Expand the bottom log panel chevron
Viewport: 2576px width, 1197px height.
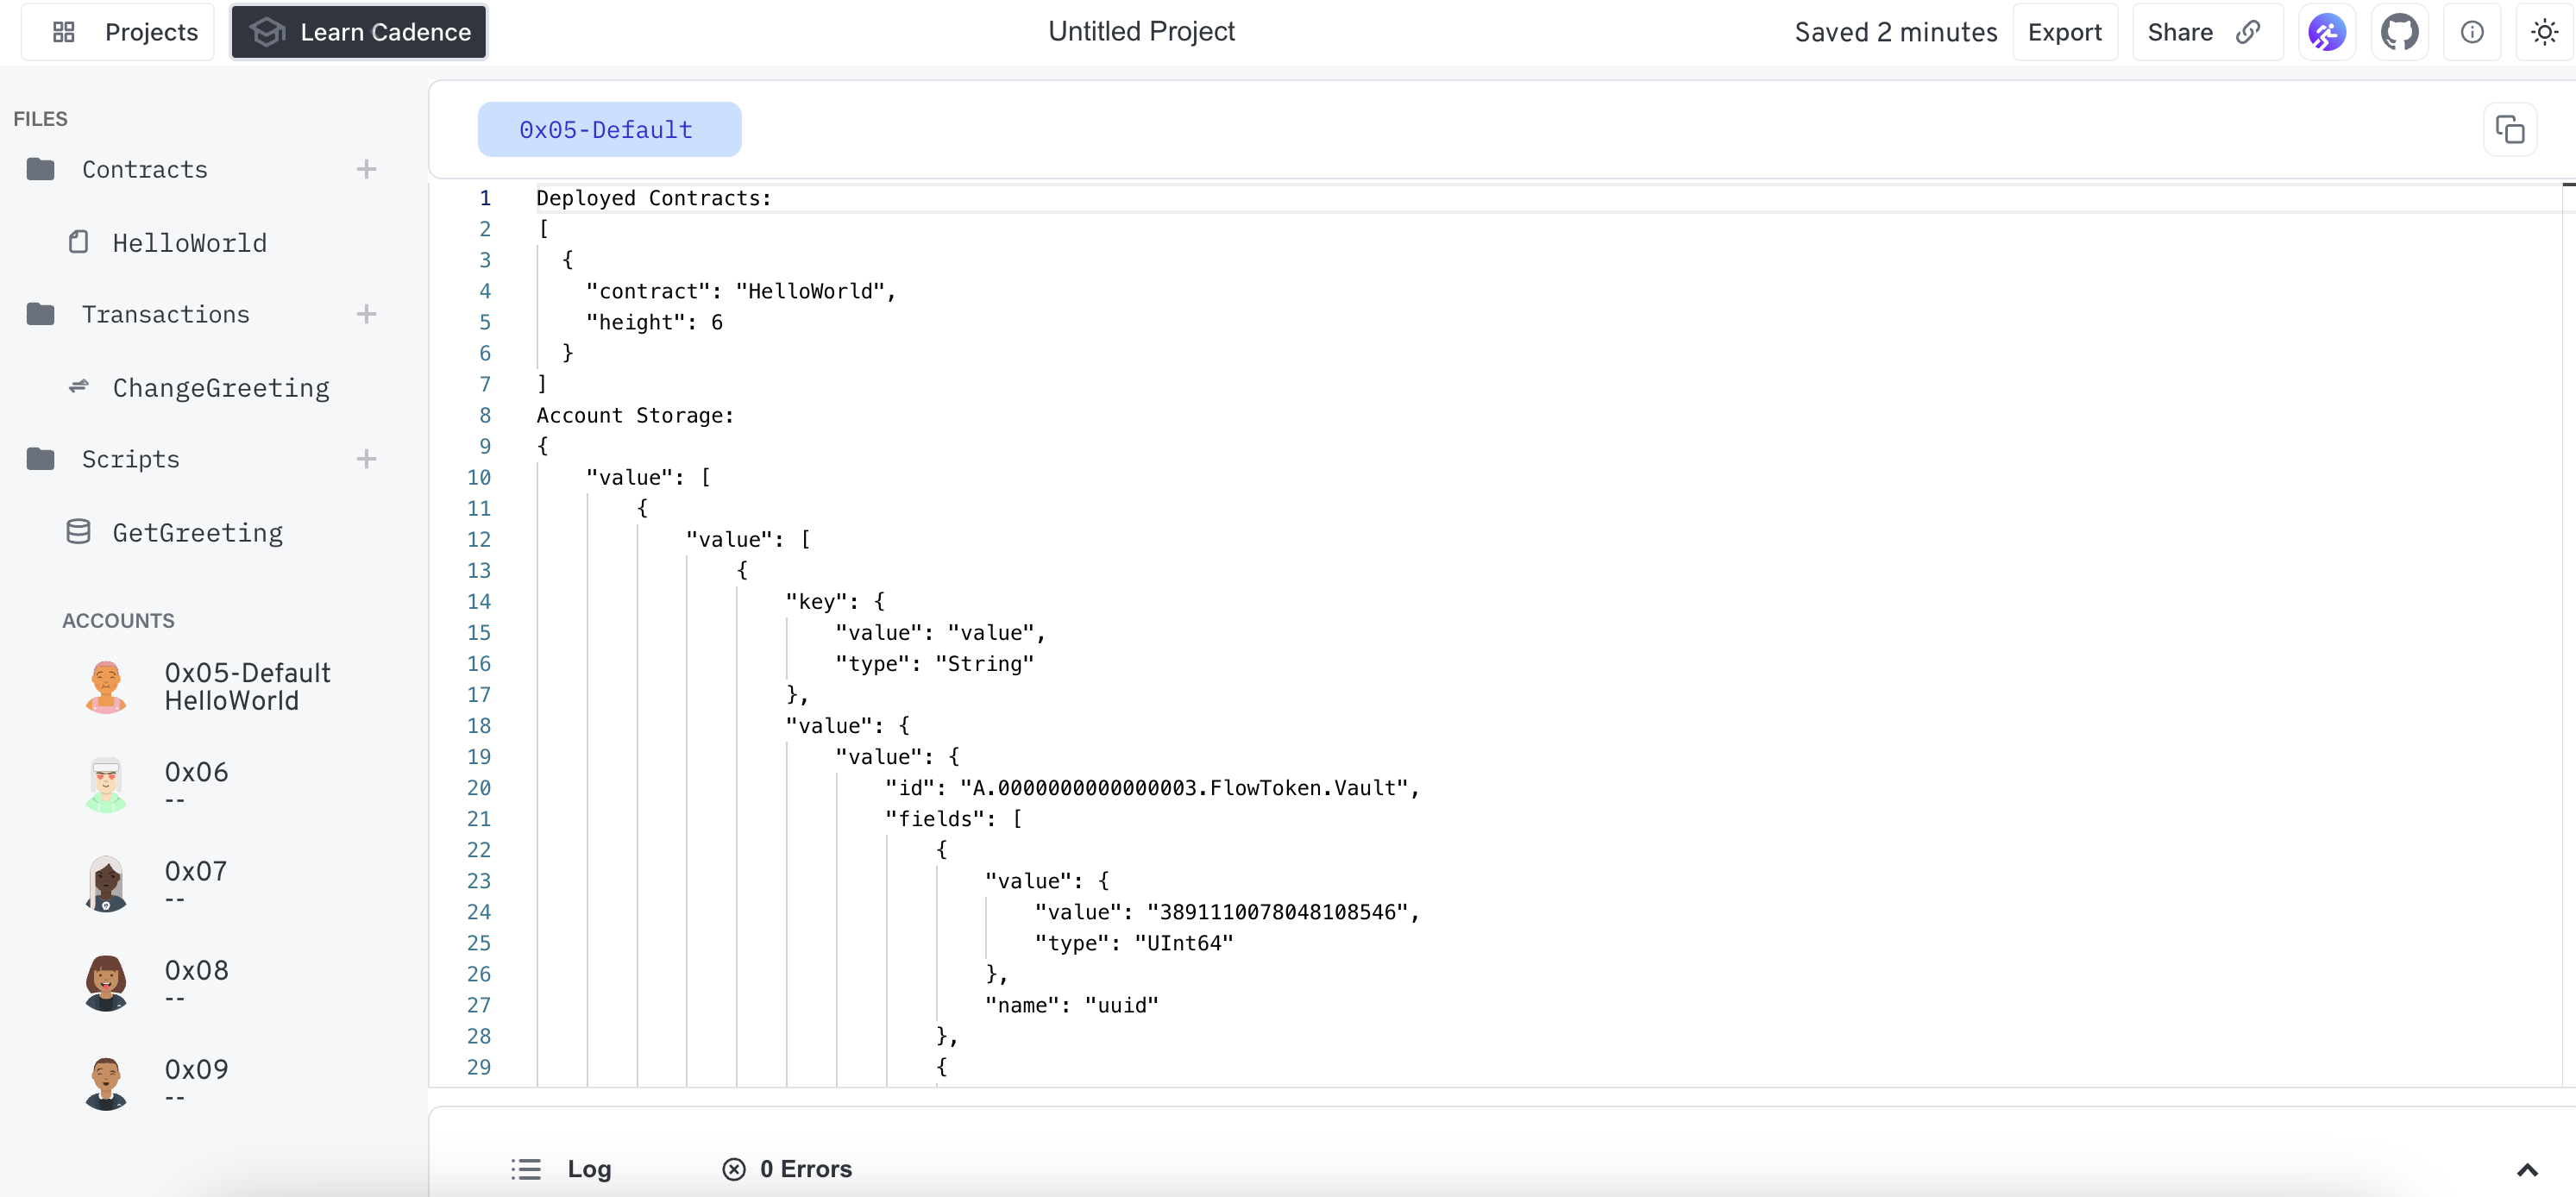pos(2527,1169)
